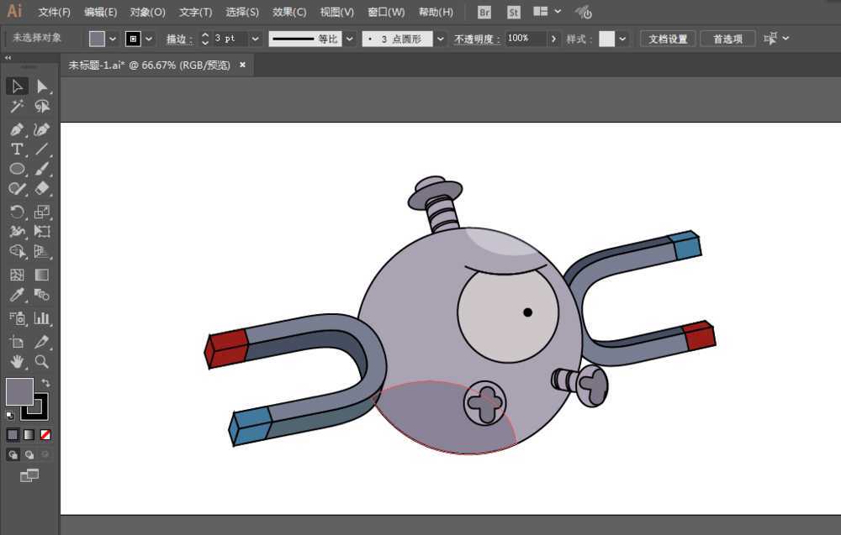Viewport: 841px width, 535px height.
Task: Launch Adobe Bridge from the Br icon
Action: (484, 12)
